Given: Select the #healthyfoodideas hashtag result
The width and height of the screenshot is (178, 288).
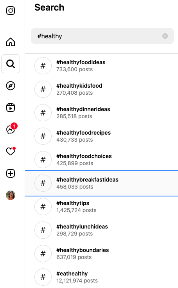Looking at the screenshot, I should click(101, 66).
